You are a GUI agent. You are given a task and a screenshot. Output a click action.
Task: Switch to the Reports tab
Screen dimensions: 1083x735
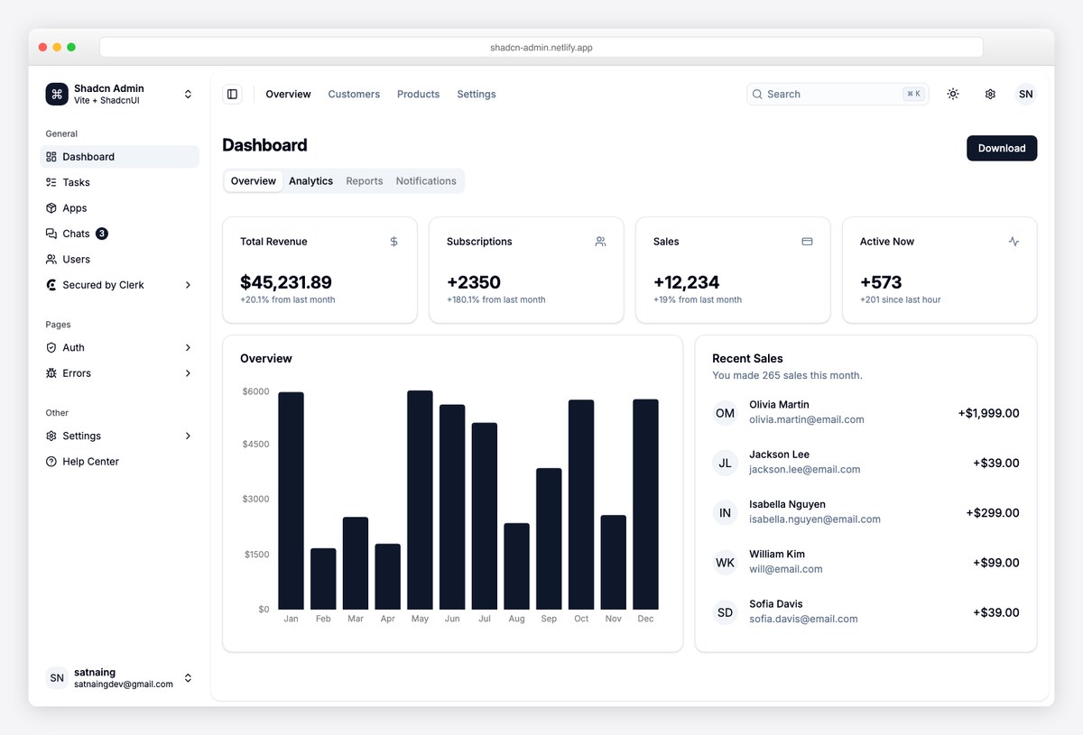tap(365, 181)
